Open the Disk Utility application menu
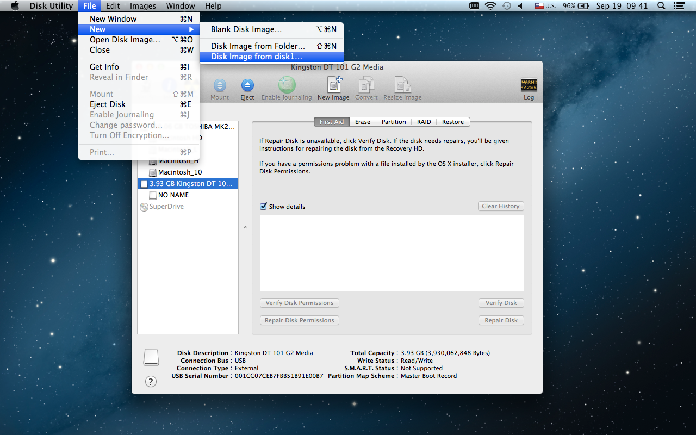The height and width of the screenshot is (435, 696). click(x=51, y=6)
